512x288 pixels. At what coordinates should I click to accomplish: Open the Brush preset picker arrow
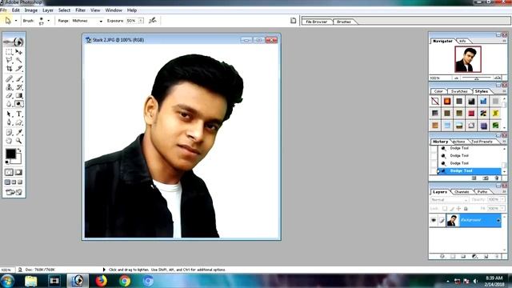[x=49, y=21]
